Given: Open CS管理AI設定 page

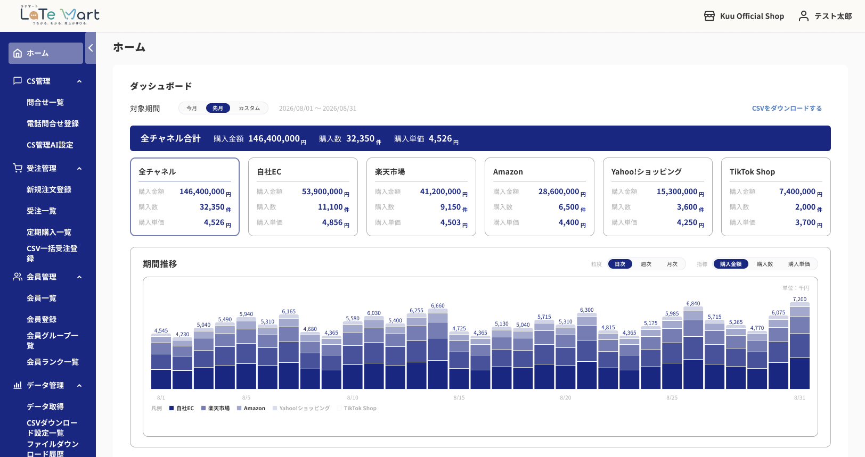Looking at the screenshot, I should (50, 145).
